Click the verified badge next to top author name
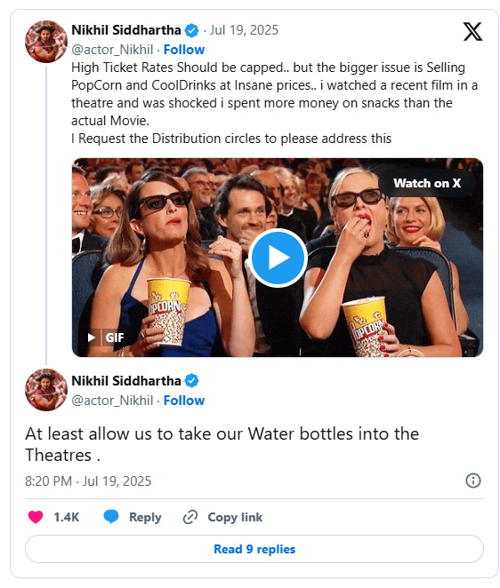The image size is (500, 588). pyautogui.click(x=192, y=30)
